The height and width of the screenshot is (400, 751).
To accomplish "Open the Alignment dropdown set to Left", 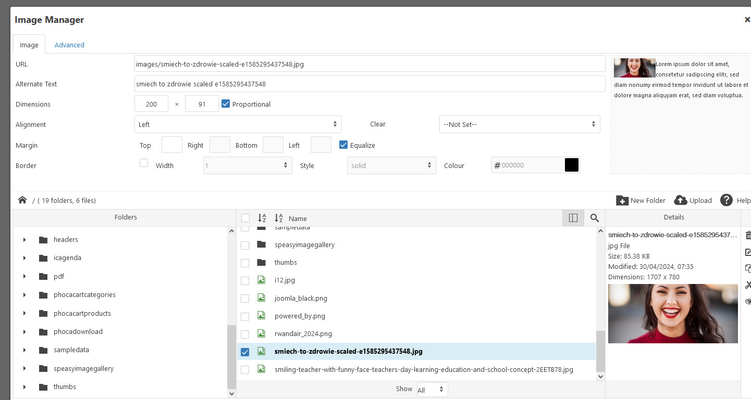I will coord(238,124).
